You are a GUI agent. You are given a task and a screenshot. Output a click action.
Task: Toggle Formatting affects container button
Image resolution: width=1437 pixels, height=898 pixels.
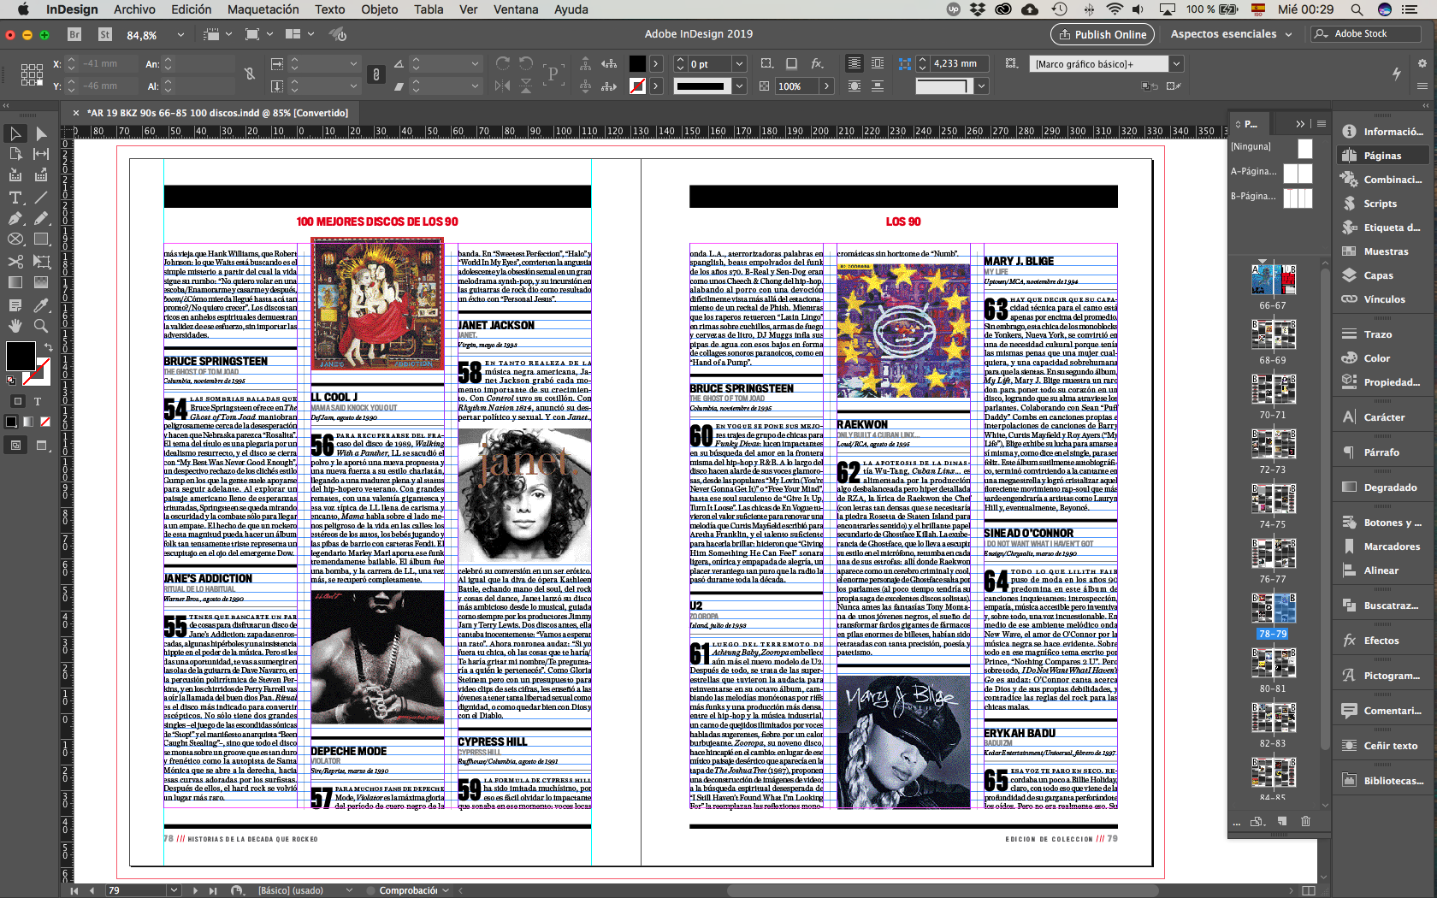17,401
